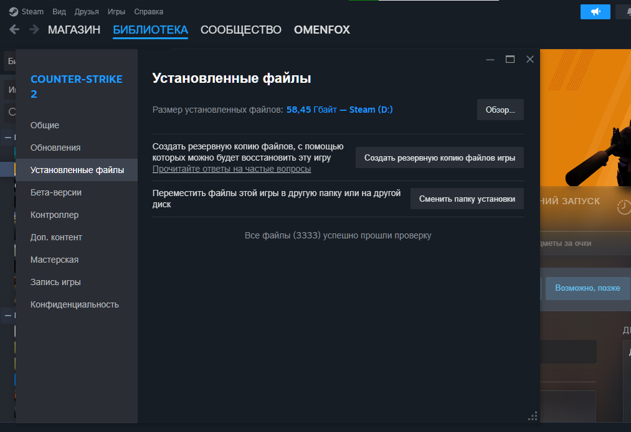
Task: Click Сменить папку установки button
Action: (x=467, y=199)
